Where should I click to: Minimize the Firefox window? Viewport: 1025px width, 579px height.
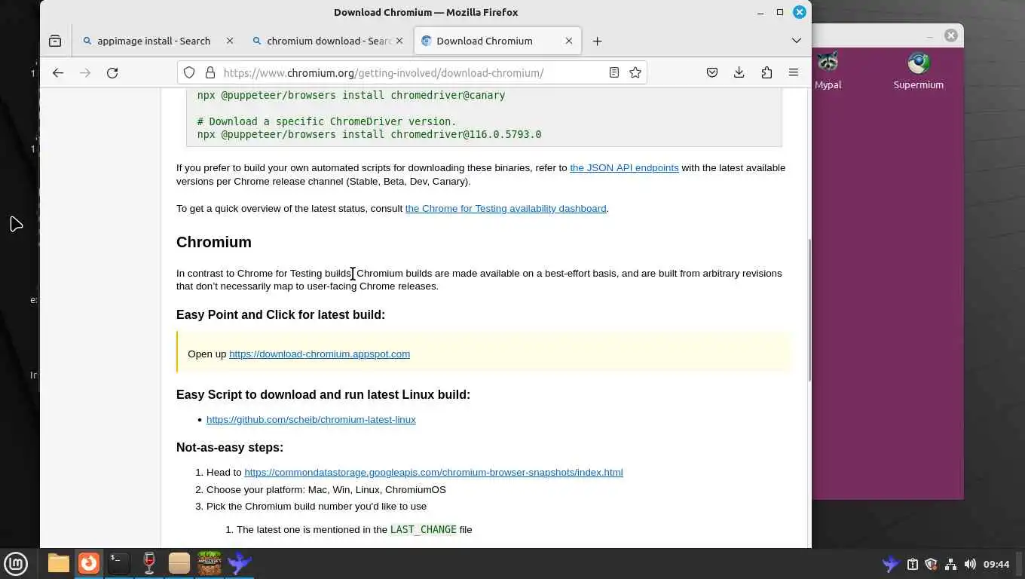coord(760,12)
